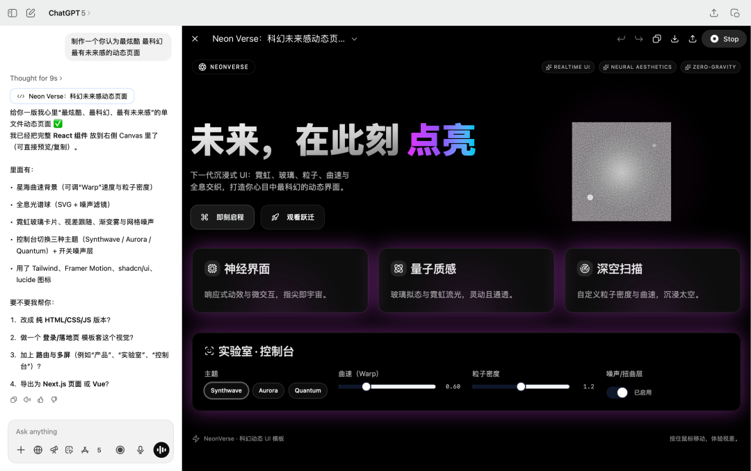The width and height of the screenshot is (751, 471).
Task: Click the lightning icon in NeonVerse footer
Action: 196,438
